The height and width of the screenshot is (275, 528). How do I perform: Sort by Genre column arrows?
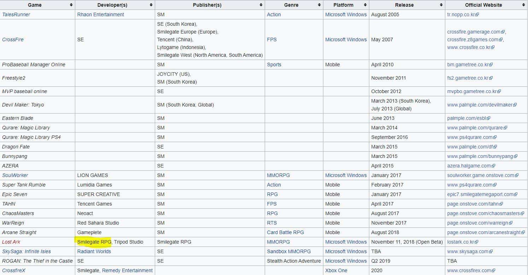[x=319, y=5]
